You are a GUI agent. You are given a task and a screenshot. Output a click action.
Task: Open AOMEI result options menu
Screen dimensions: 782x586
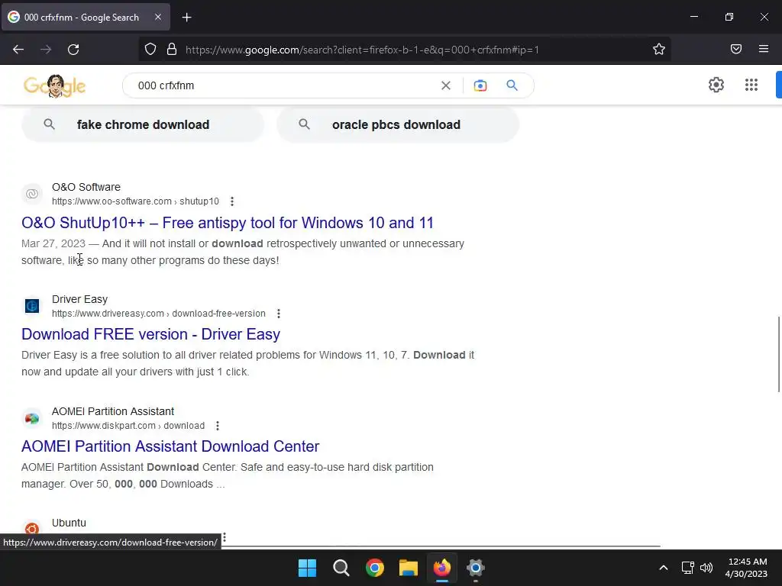pyautogui.click(x=218, y=426)
